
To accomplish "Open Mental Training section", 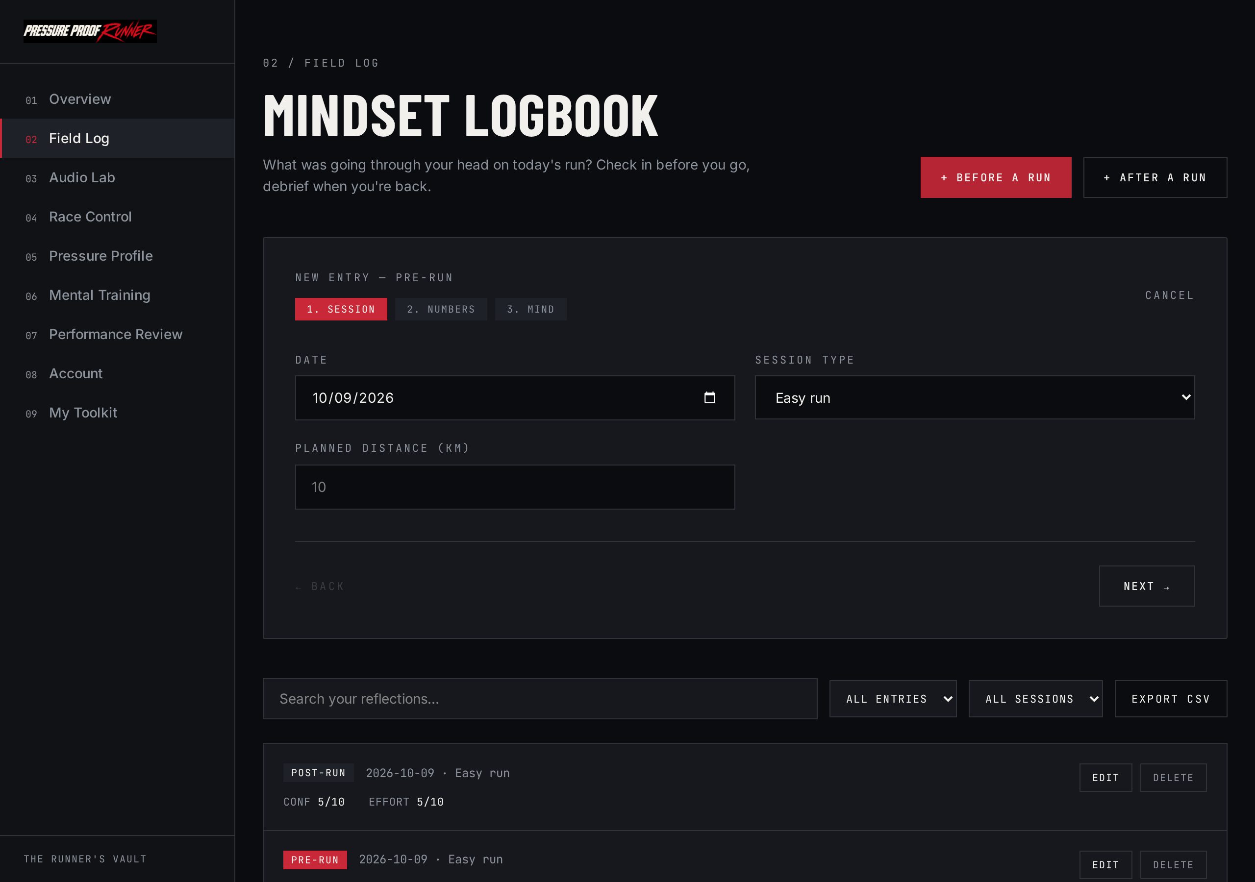I will (x=117, y=295).
